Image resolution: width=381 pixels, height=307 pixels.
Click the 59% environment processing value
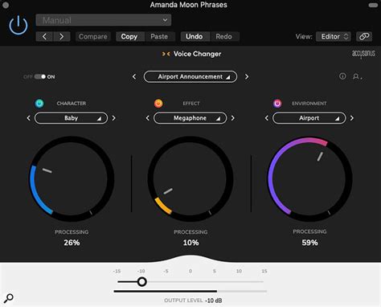click(x=309, y=243)
